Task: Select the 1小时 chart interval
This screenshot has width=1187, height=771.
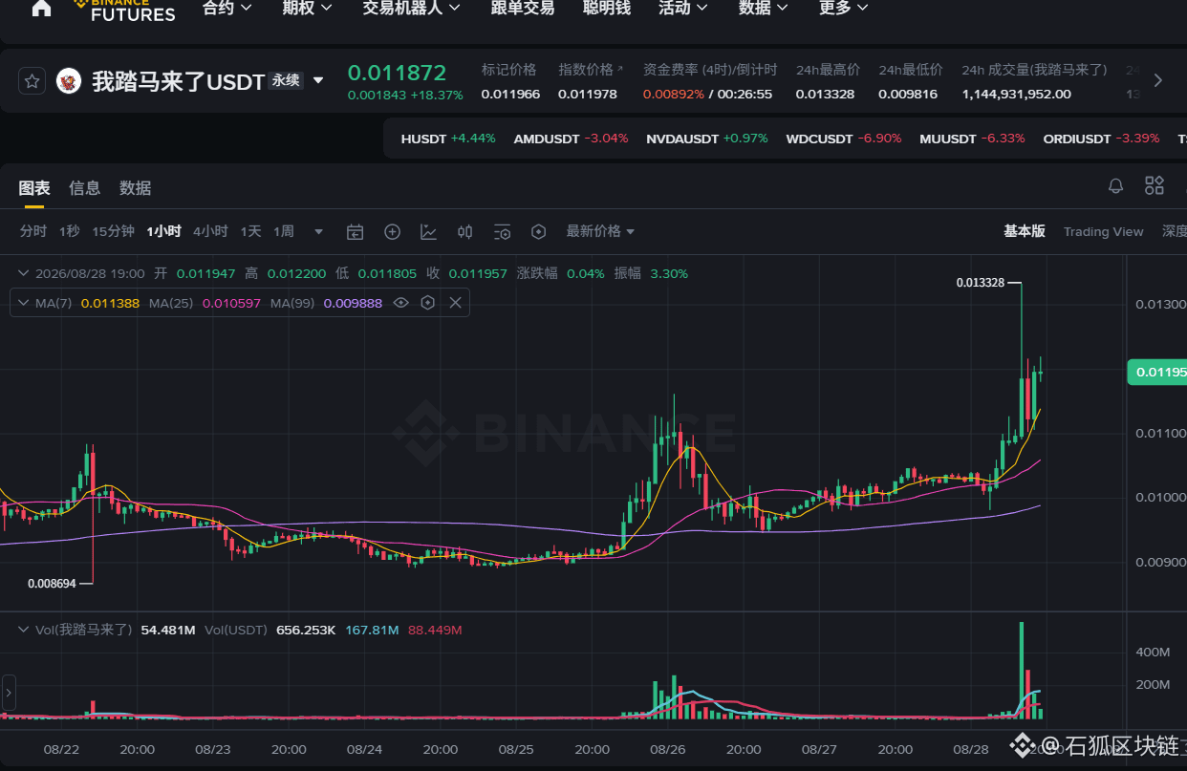Action: coord(163,231)
